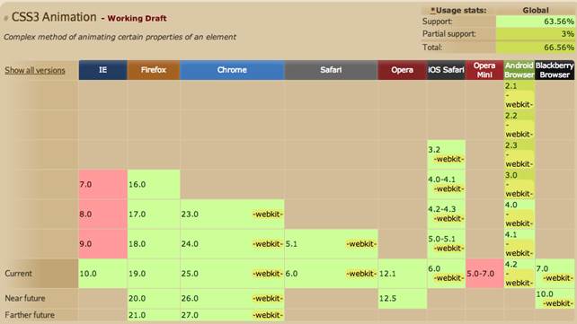Select the Opera column header
The width and height of the screenshot is (577, 324).
pyautogui.click(x=403, y=70)
